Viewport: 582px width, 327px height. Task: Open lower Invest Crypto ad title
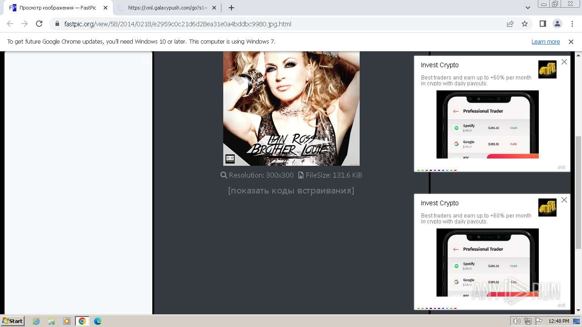click(440, 203)
